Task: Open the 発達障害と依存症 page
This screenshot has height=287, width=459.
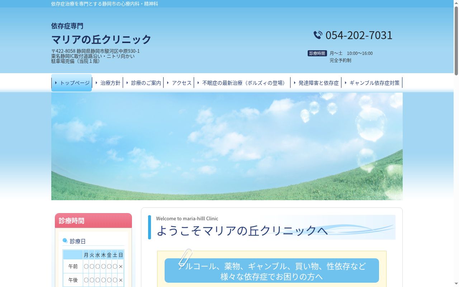Action: (x=316, y=83)
